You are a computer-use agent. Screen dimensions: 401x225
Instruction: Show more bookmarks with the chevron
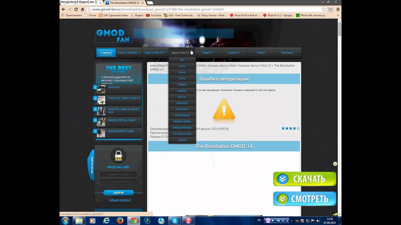pos(337,15)
